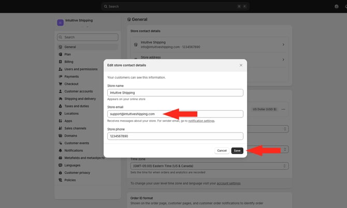Click the Customer accounts person icon
This screenshot has width=347, height=208.
click(x=61, y=91)
